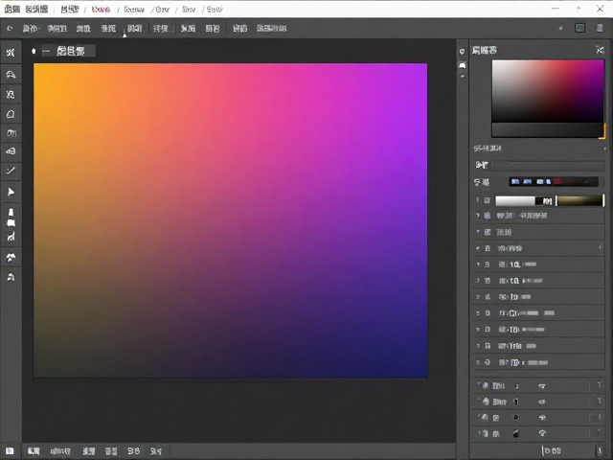
Task: Select the rounded lasso-shaped tool, fourth from top
Action: click(11, 114)
